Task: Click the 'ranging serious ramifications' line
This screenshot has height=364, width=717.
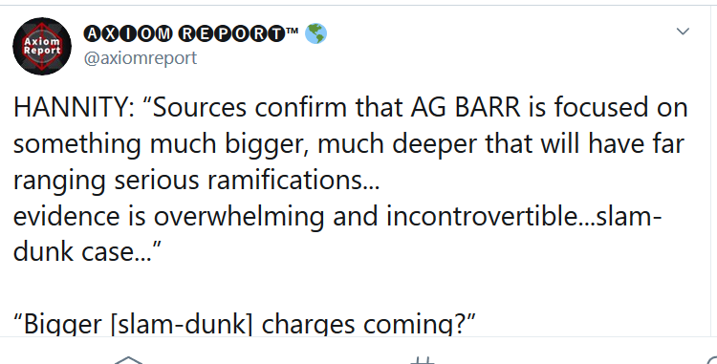Action: (x=197, y=181)
